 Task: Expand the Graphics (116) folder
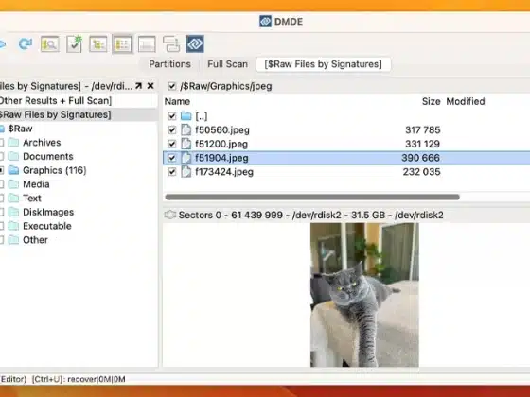[x=2, y=170]
